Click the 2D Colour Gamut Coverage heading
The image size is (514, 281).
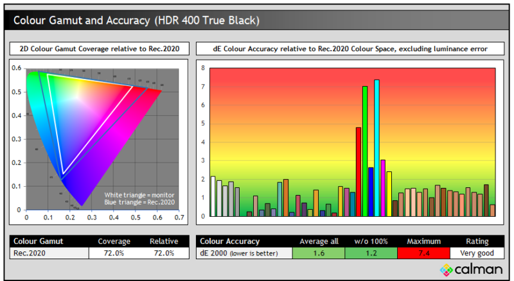[100, 49]
